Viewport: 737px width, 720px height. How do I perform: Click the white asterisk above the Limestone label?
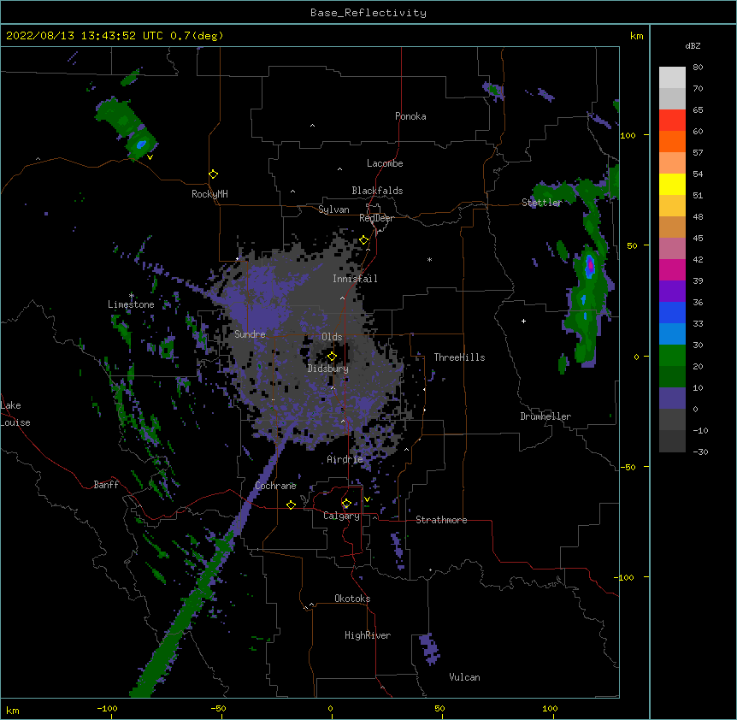pos(132,296)
